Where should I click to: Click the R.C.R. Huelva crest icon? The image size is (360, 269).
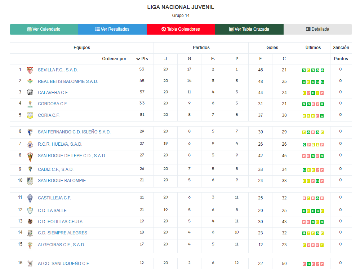coord(30,145)
